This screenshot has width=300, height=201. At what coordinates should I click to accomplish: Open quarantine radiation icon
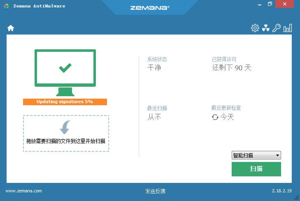(266, 28)
